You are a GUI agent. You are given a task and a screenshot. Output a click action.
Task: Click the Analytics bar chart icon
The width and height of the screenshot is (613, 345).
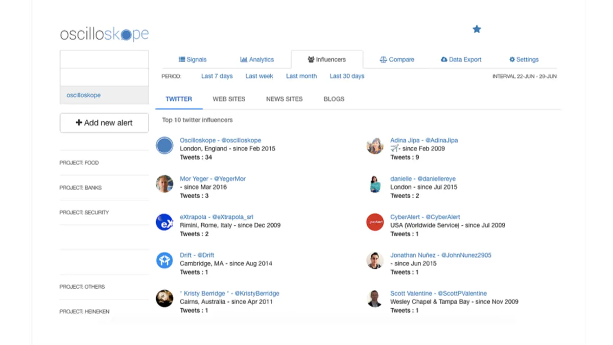pos(244,59)
